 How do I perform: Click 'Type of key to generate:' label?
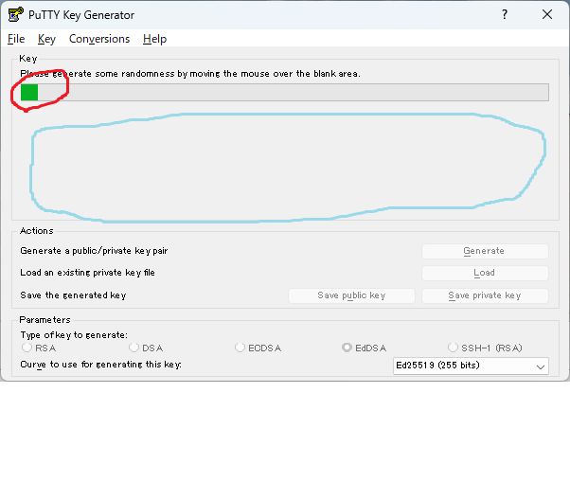point(74,335)
